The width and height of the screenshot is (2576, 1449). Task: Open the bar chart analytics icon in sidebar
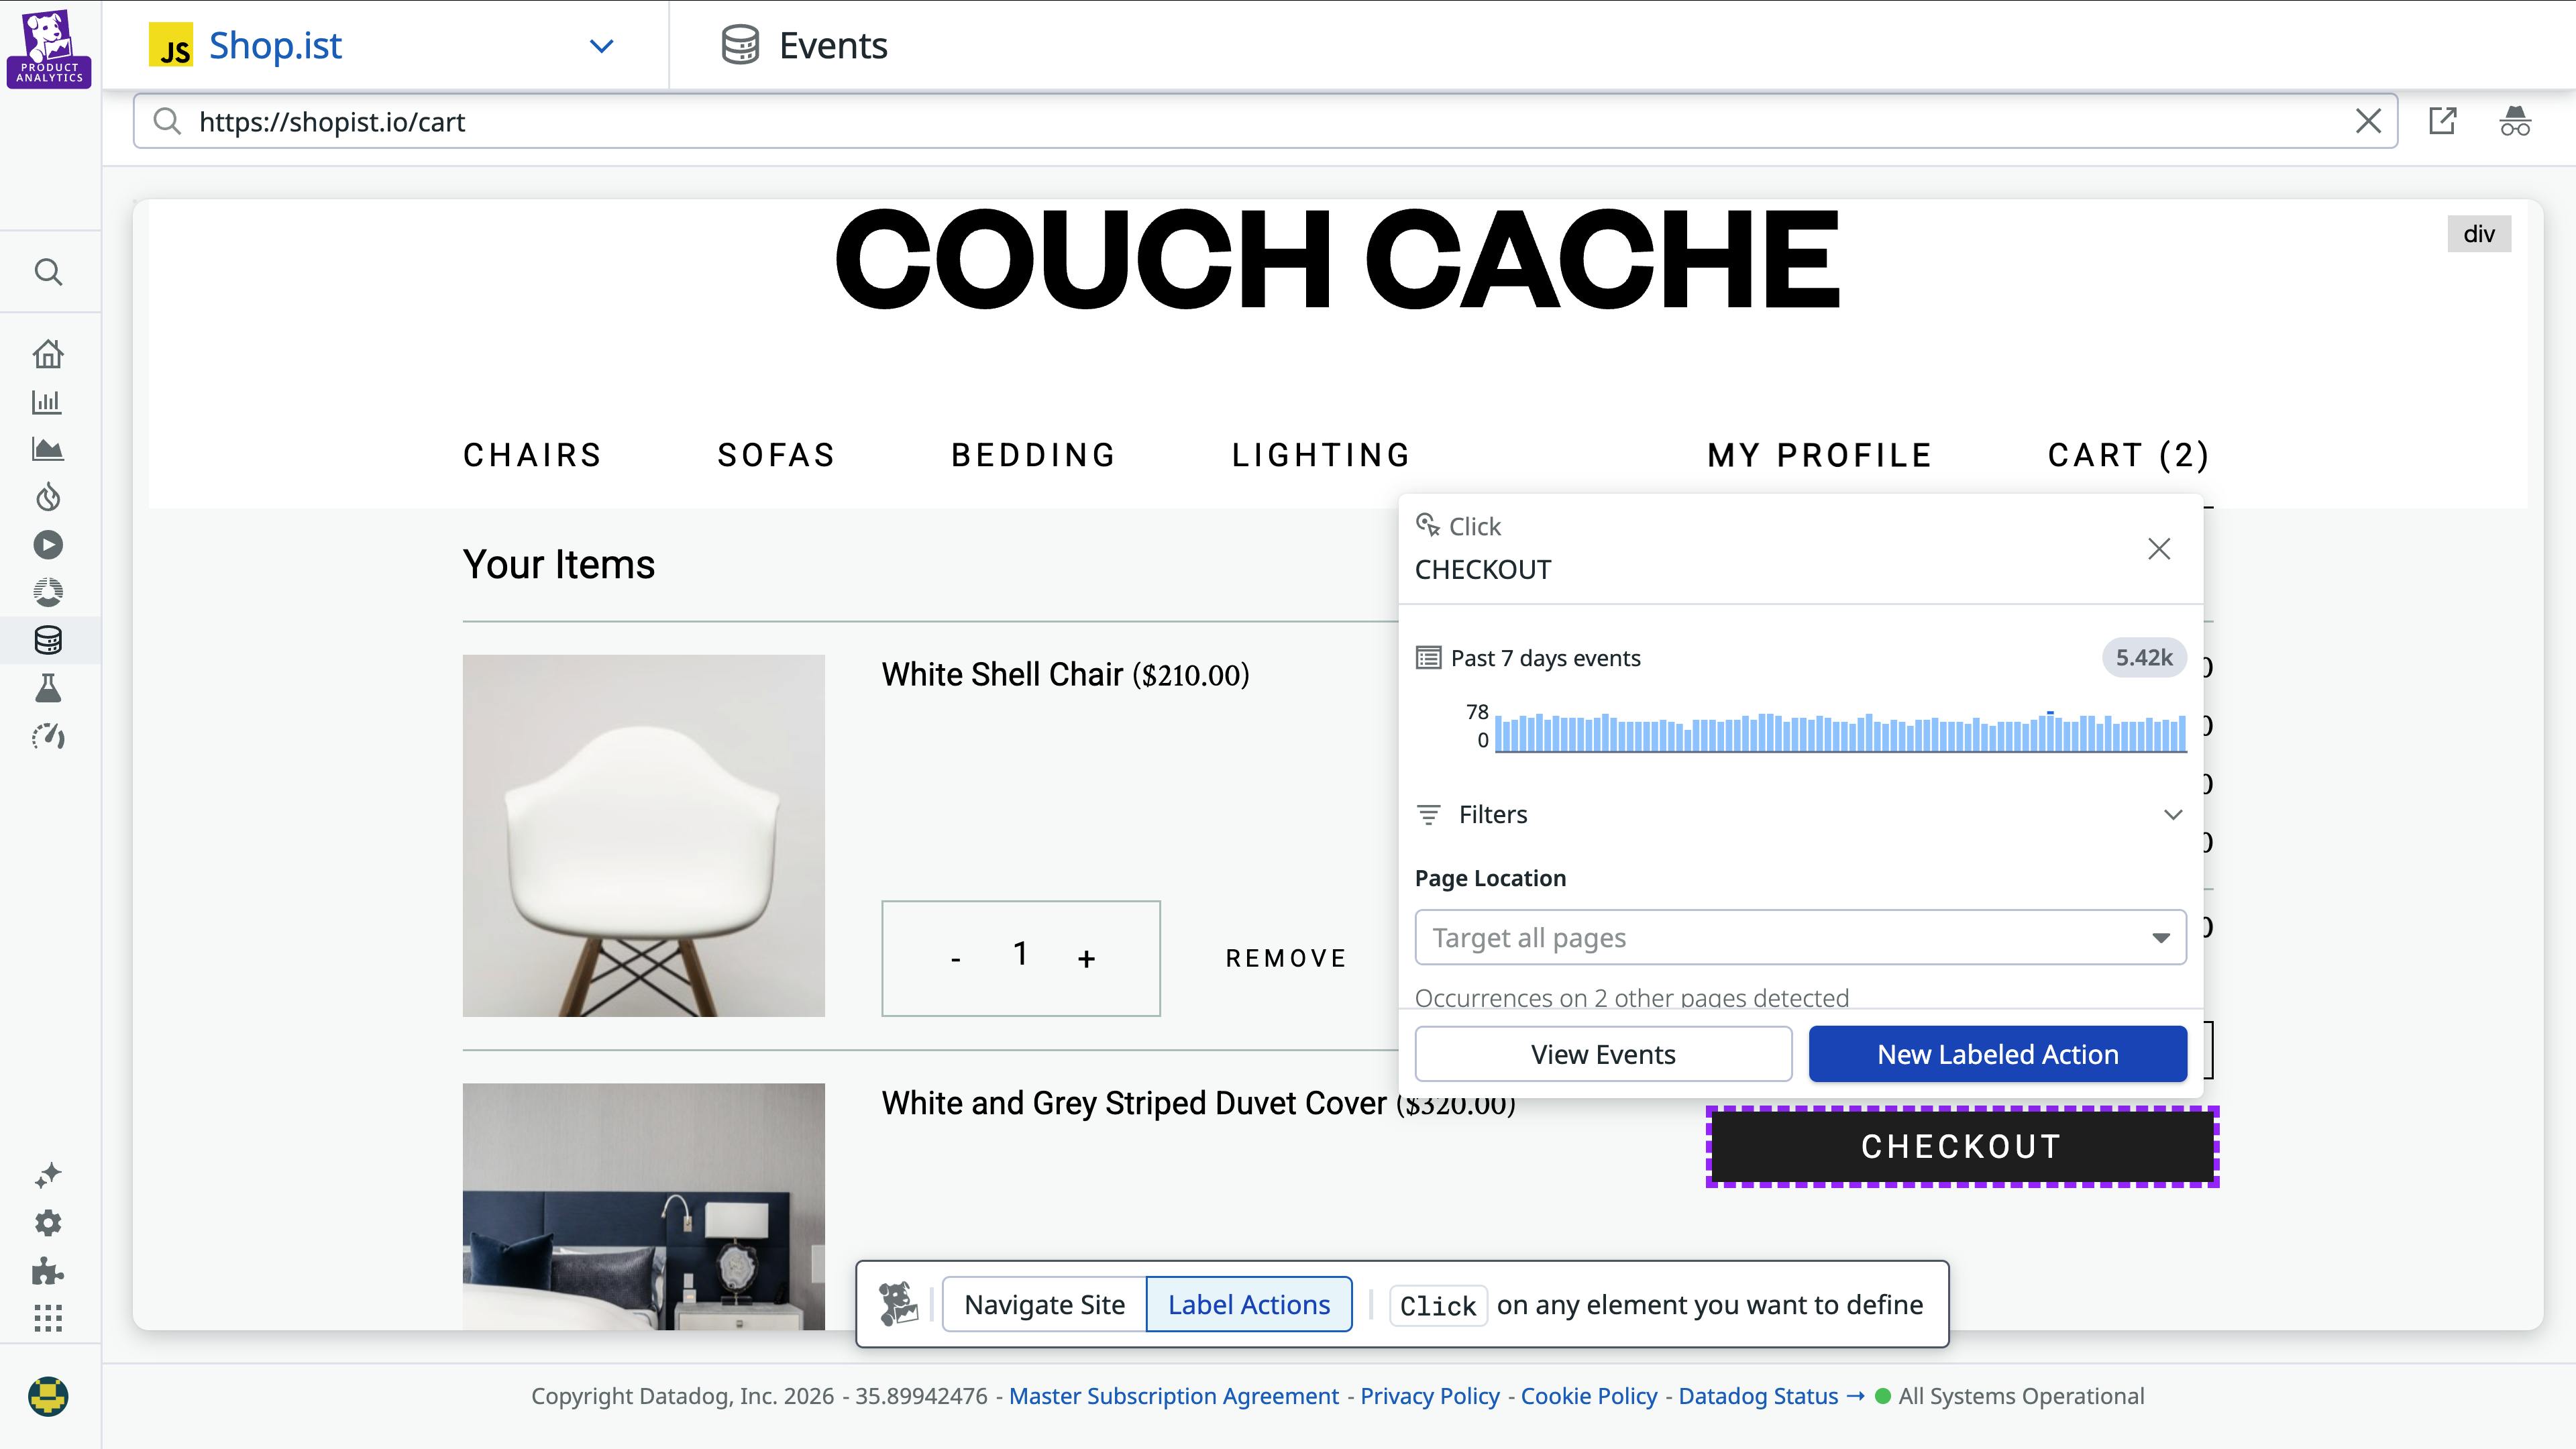point(49,402)
